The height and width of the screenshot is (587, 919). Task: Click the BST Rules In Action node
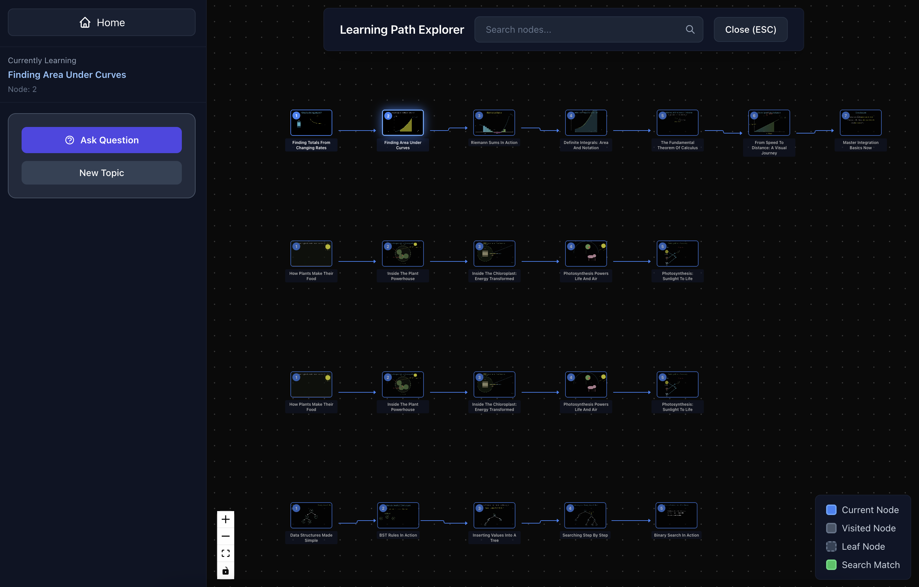(398, 516)
